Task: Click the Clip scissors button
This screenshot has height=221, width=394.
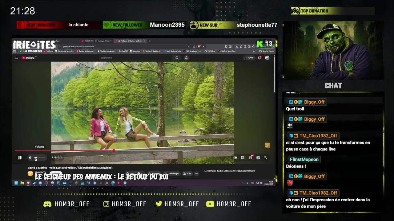Action: [187, 173]
